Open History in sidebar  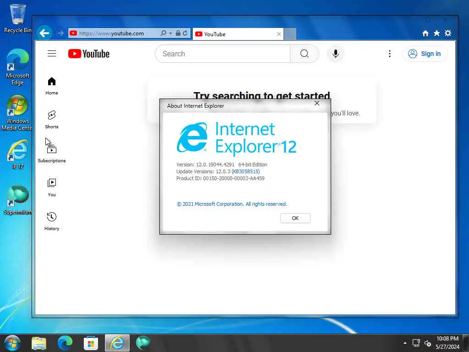[52, 221]
